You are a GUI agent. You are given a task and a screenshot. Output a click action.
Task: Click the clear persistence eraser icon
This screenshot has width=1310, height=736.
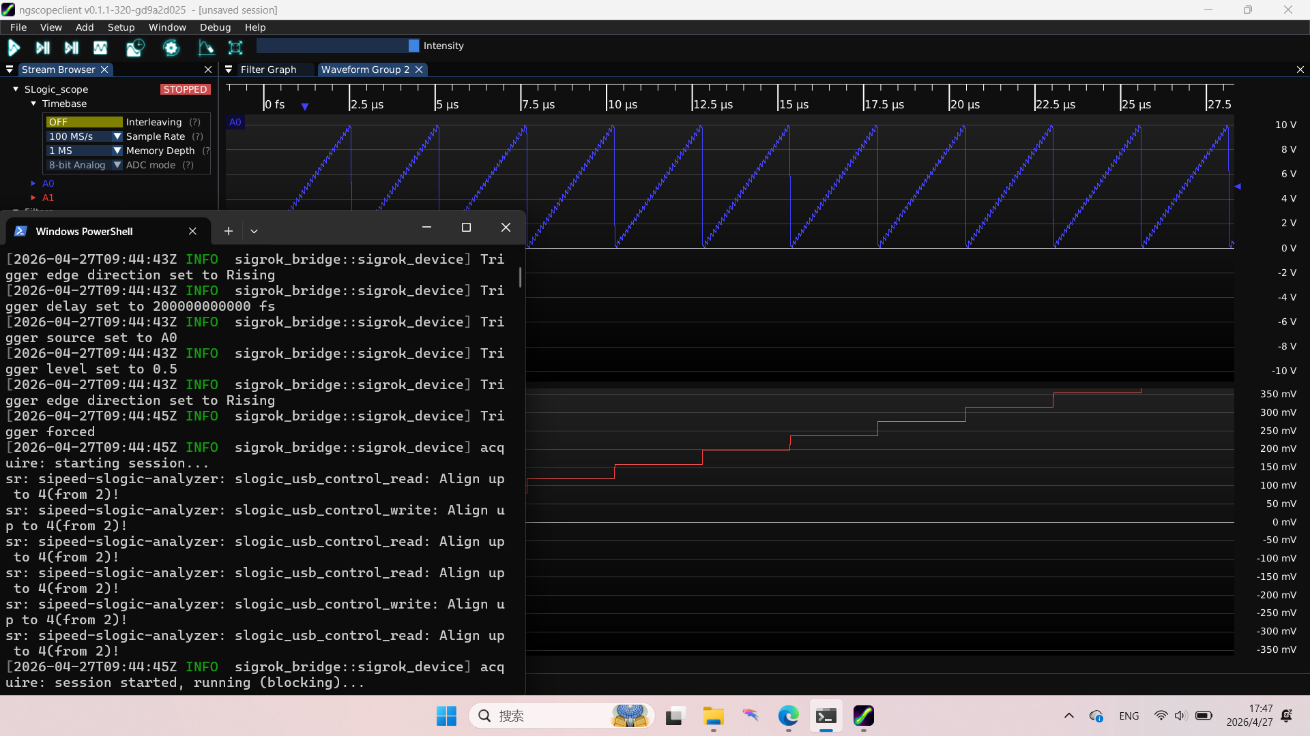(x=205, y=47)
